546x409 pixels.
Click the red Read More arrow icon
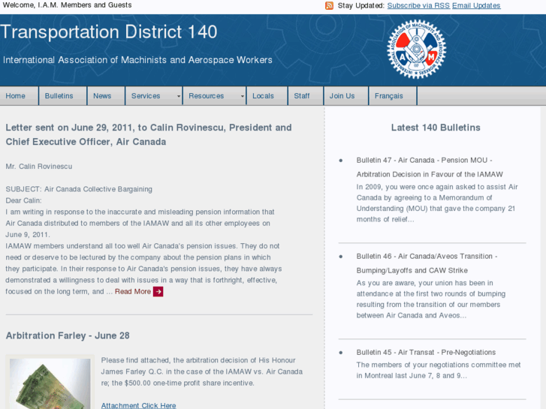(x=158, y=291)
